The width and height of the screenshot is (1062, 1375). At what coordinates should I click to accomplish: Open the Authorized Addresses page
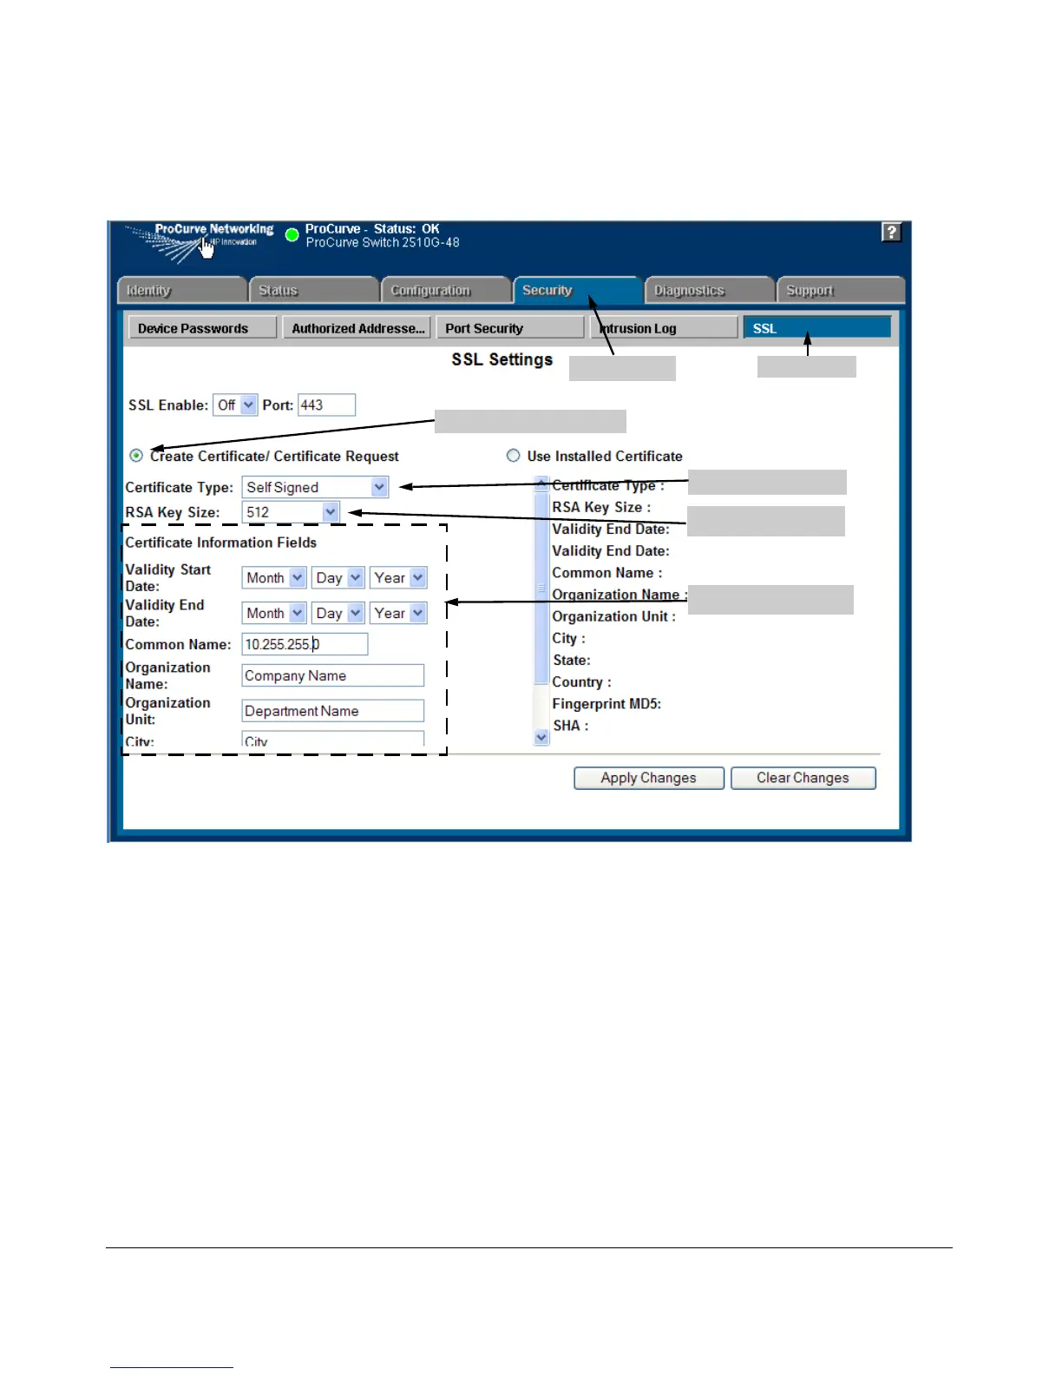point(357,328)
